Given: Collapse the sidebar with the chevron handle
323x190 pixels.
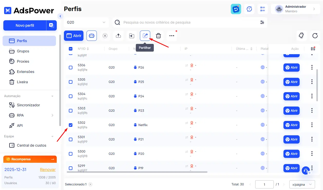Looking at the screenshot, I should 60,16.
